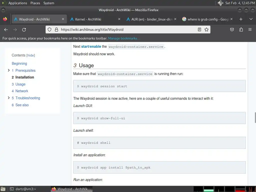Click the site security padlock icon
This screenshot has height=192, width=256.
point(56,29)
